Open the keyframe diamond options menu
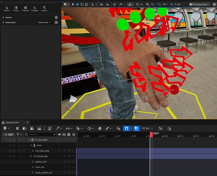 [x=91, y=128]
